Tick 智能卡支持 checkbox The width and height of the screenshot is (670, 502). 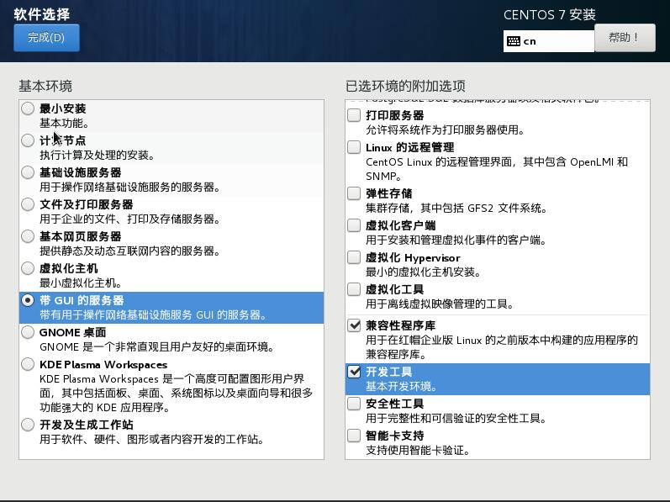pyautogui.click(x=354, y=436)
